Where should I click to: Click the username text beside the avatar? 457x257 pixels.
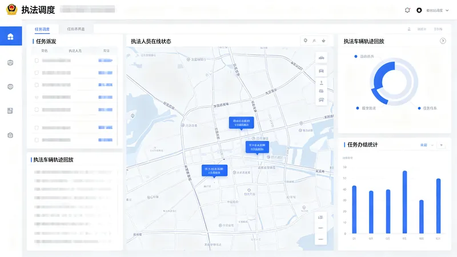click(x=435, y=10)
